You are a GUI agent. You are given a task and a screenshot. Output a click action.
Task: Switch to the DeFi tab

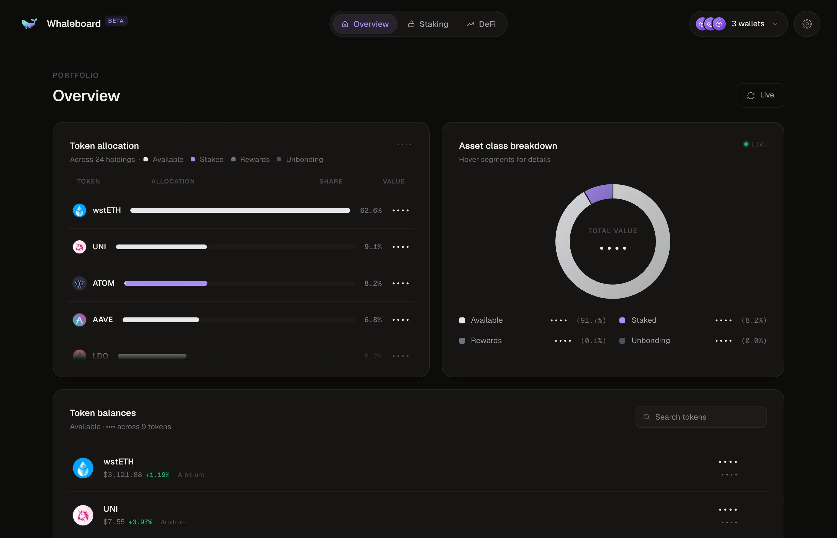481,24
